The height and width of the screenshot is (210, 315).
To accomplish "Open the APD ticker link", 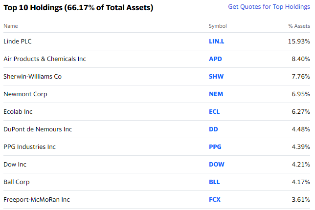I will 215,59.
